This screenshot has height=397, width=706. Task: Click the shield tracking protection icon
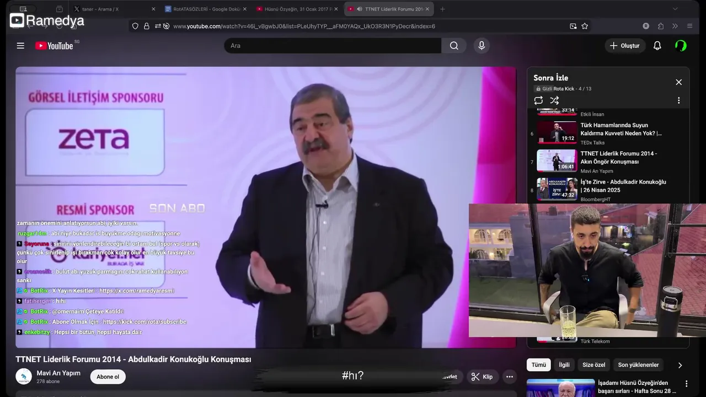(x=135, y=26)
